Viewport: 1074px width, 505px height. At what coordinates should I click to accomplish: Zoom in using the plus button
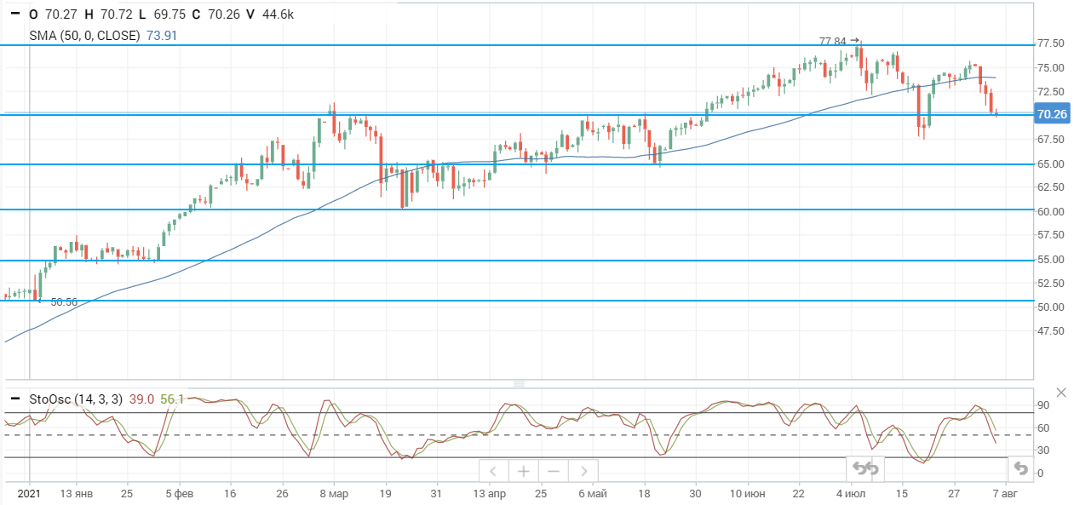coord(524,471)
